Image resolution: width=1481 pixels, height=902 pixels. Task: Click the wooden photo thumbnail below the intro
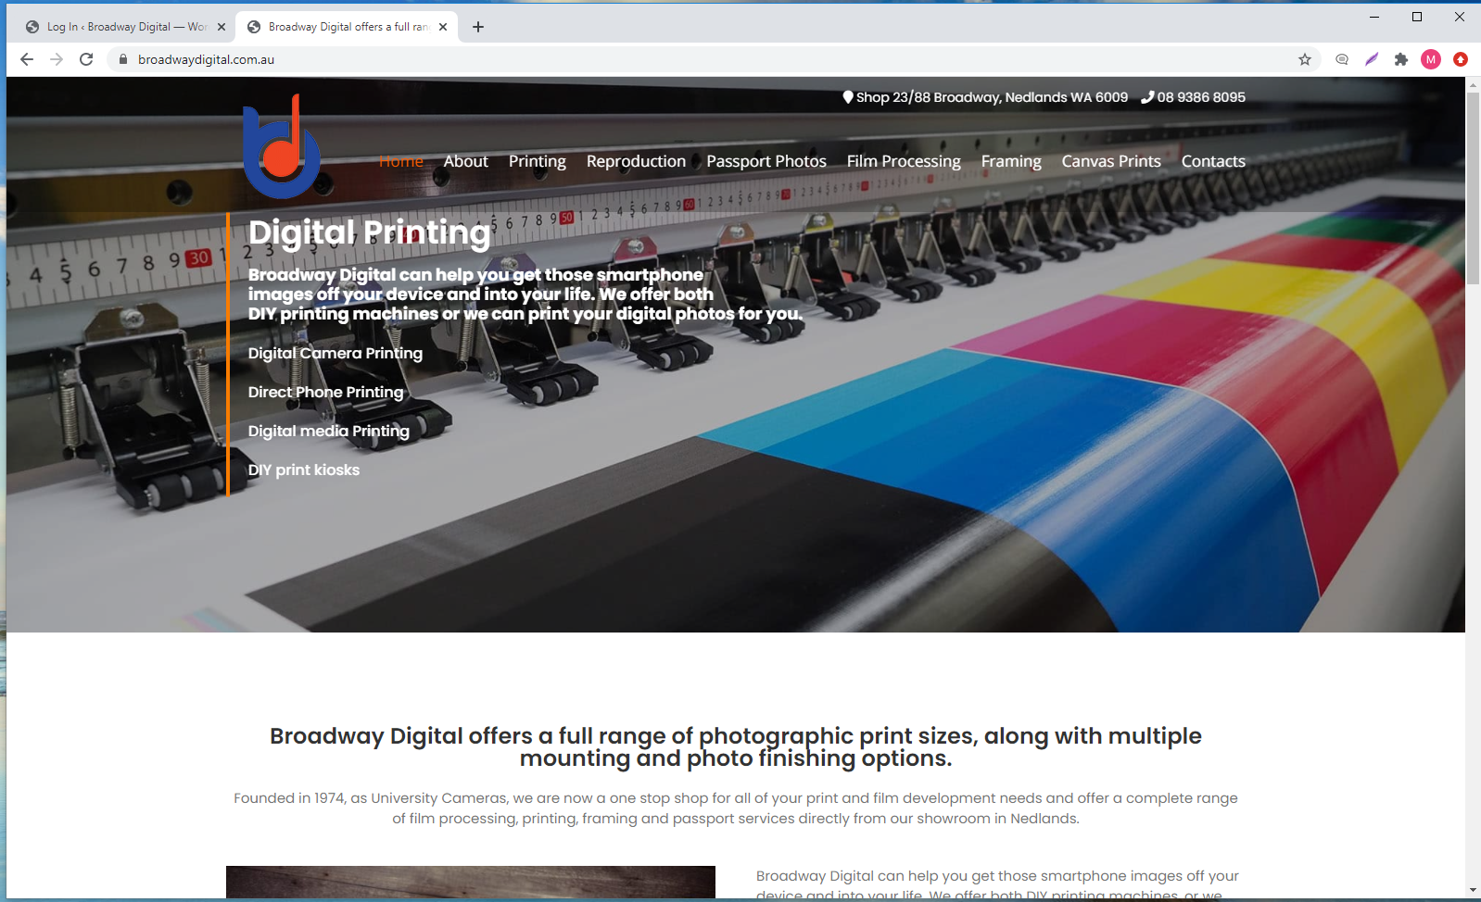point(471,882)
